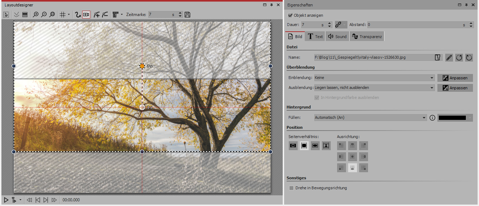This screenshot has height=206, width=479.
Task: Switch to the Transparenz tab
Action: 367,36
